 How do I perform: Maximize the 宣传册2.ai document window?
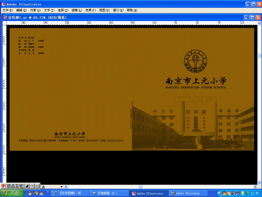click(x=252, y=18)
